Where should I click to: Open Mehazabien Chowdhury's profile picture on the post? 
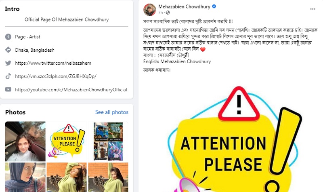[150, 10]
